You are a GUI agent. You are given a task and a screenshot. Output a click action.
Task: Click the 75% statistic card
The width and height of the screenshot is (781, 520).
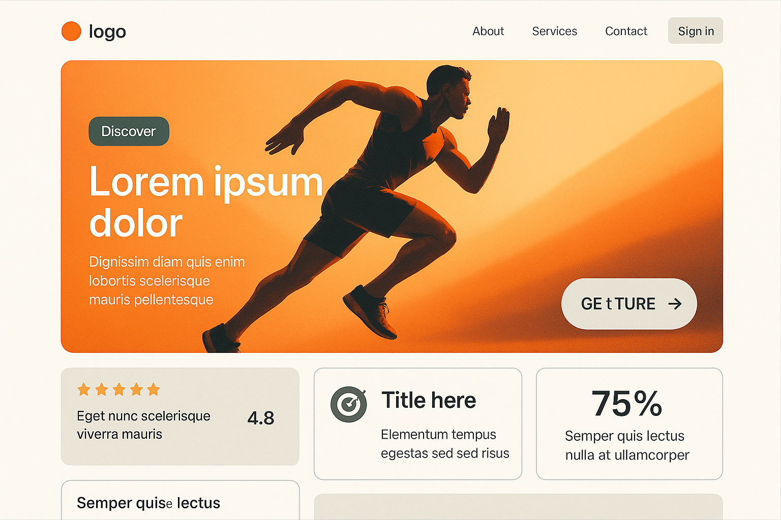(x=629, y=424)
